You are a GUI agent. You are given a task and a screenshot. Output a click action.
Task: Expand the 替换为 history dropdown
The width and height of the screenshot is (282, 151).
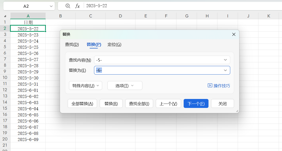225,70
